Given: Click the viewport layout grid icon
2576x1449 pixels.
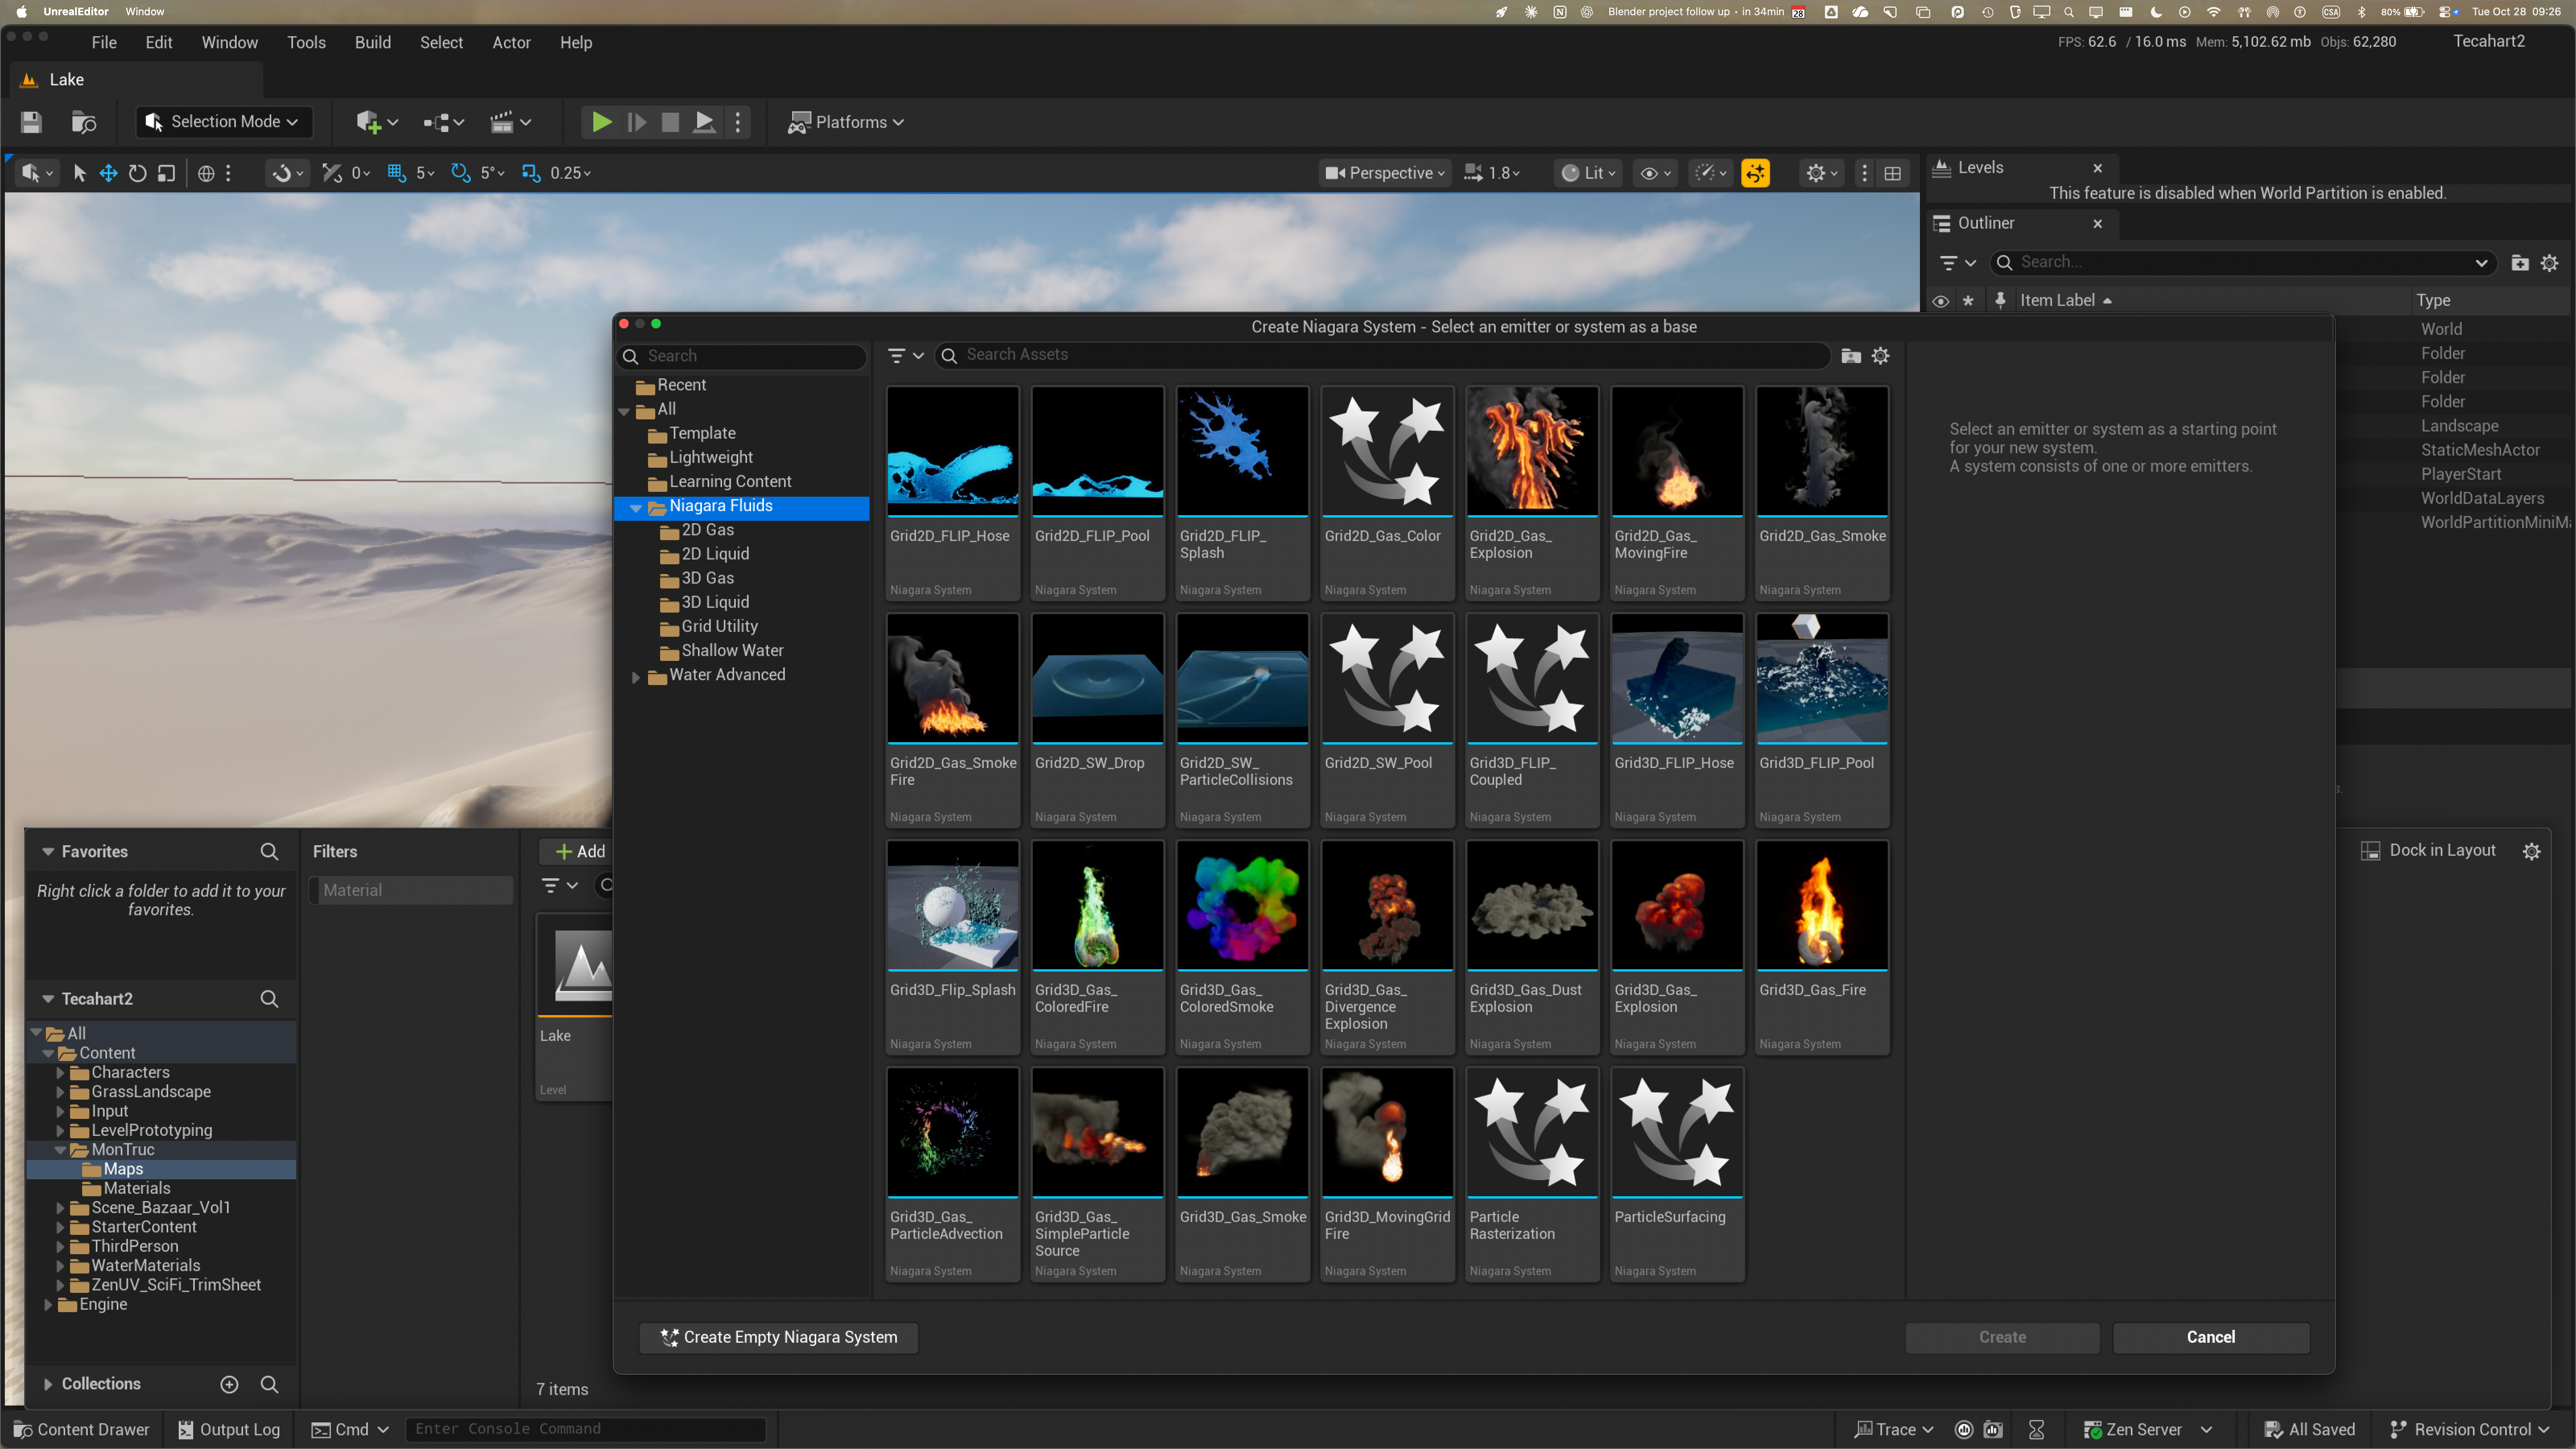Looking at the screenshot, I should pyautogui.click(x=1892, y=173).
